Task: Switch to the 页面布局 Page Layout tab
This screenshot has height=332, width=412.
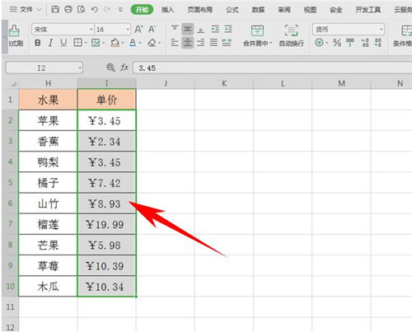Action: (199, 10)
